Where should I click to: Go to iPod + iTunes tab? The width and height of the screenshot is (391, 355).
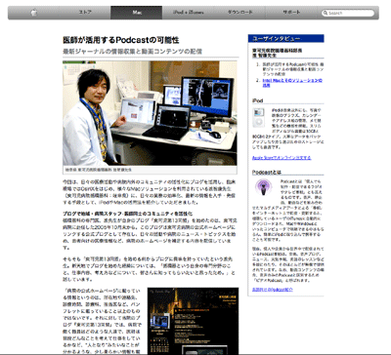pyautogui.click(x=188, y=13)
